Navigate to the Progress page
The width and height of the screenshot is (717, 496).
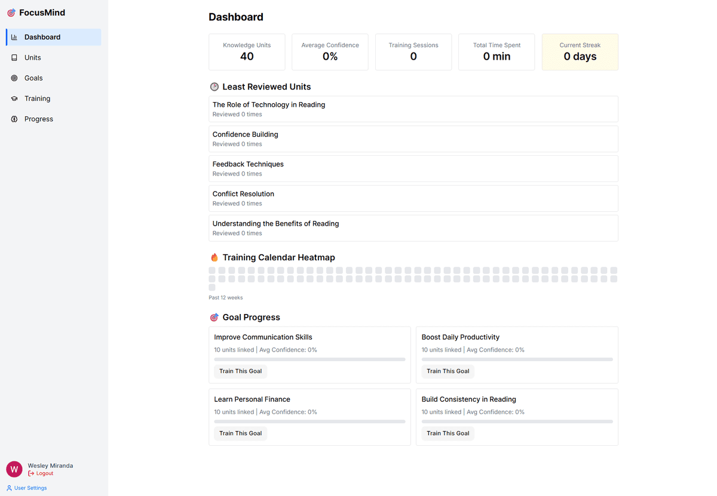[54, 119]
